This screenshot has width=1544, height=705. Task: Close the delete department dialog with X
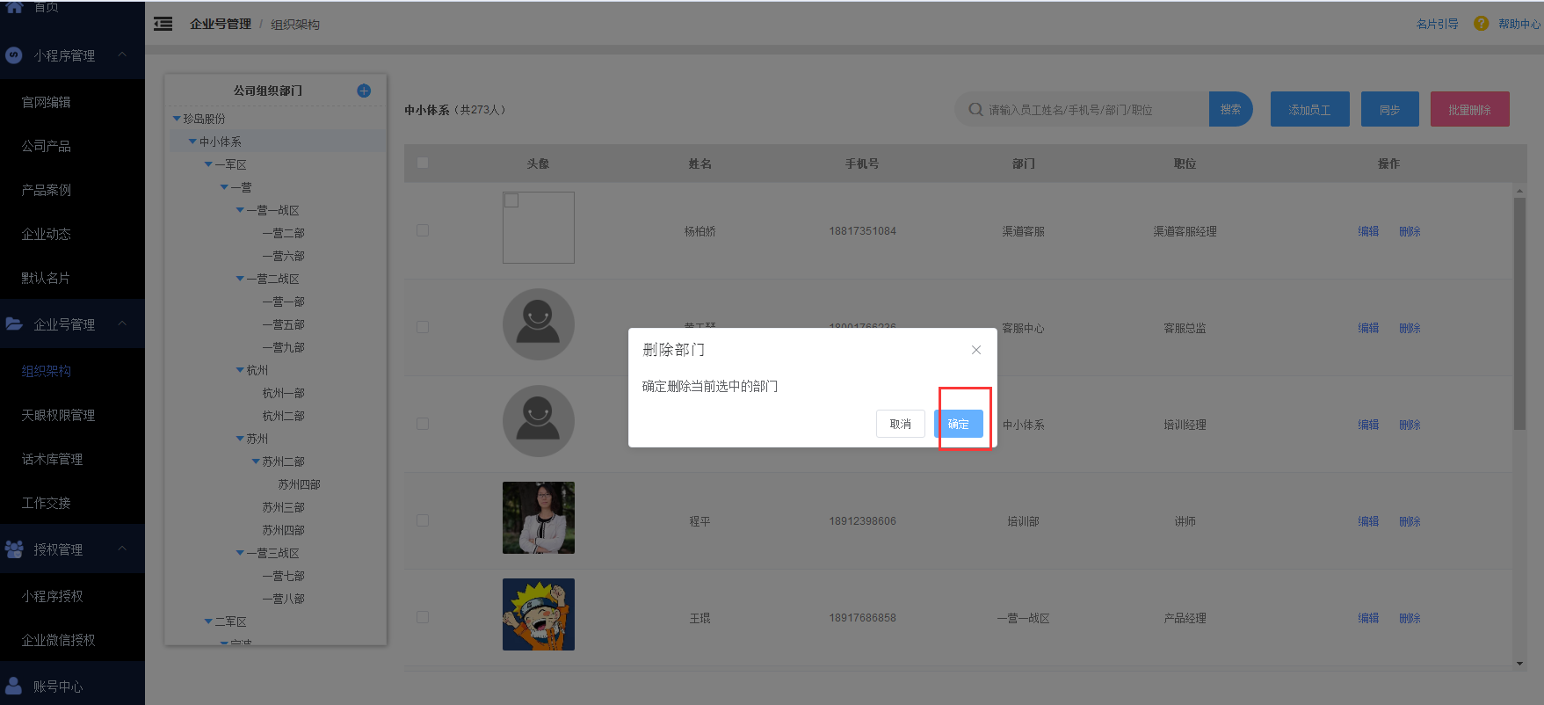[x=975, y=350]
